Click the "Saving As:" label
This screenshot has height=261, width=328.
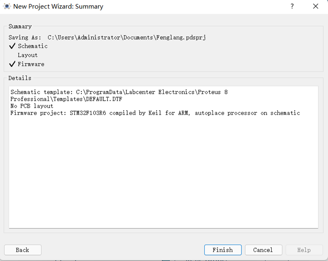[x=25, y=38]
